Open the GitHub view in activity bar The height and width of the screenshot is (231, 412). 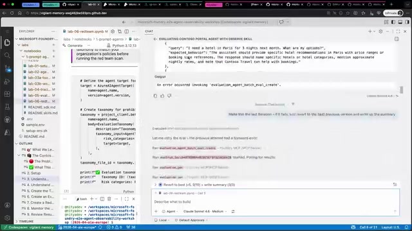tap(7, 120)
